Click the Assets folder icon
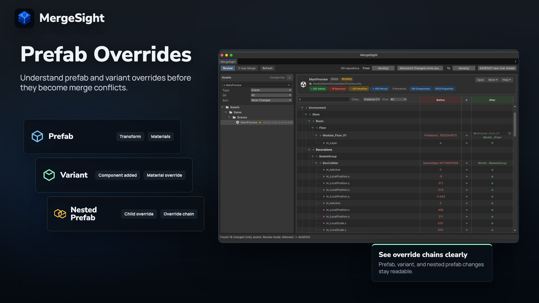The image size is (539, 303). 227,107
